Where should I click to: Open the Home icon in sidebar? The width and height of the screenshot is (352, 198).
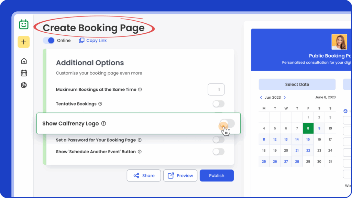click(24, 61)
